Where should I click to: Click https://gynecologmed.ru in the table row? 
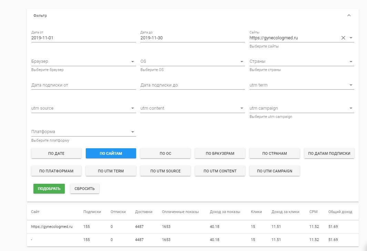pos(52,227)
